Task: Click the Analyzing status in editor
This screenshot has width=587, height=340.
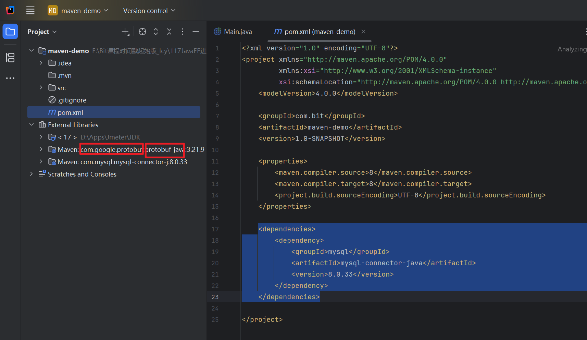Action: (572, 49)
